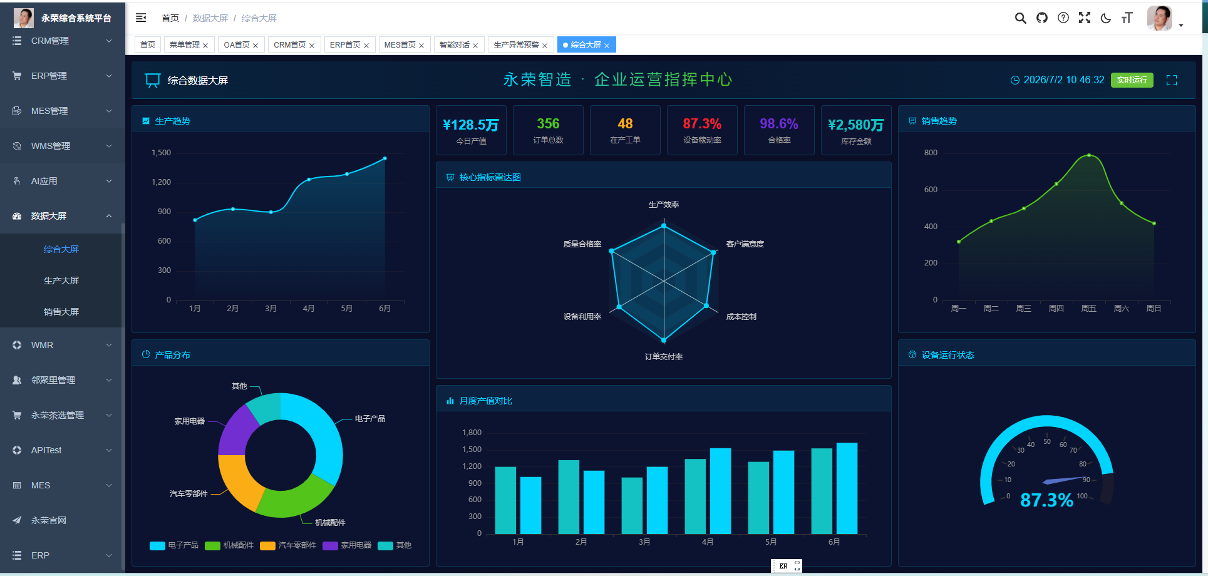
Task: Open the font size icon
Action: coord(1127,18)
